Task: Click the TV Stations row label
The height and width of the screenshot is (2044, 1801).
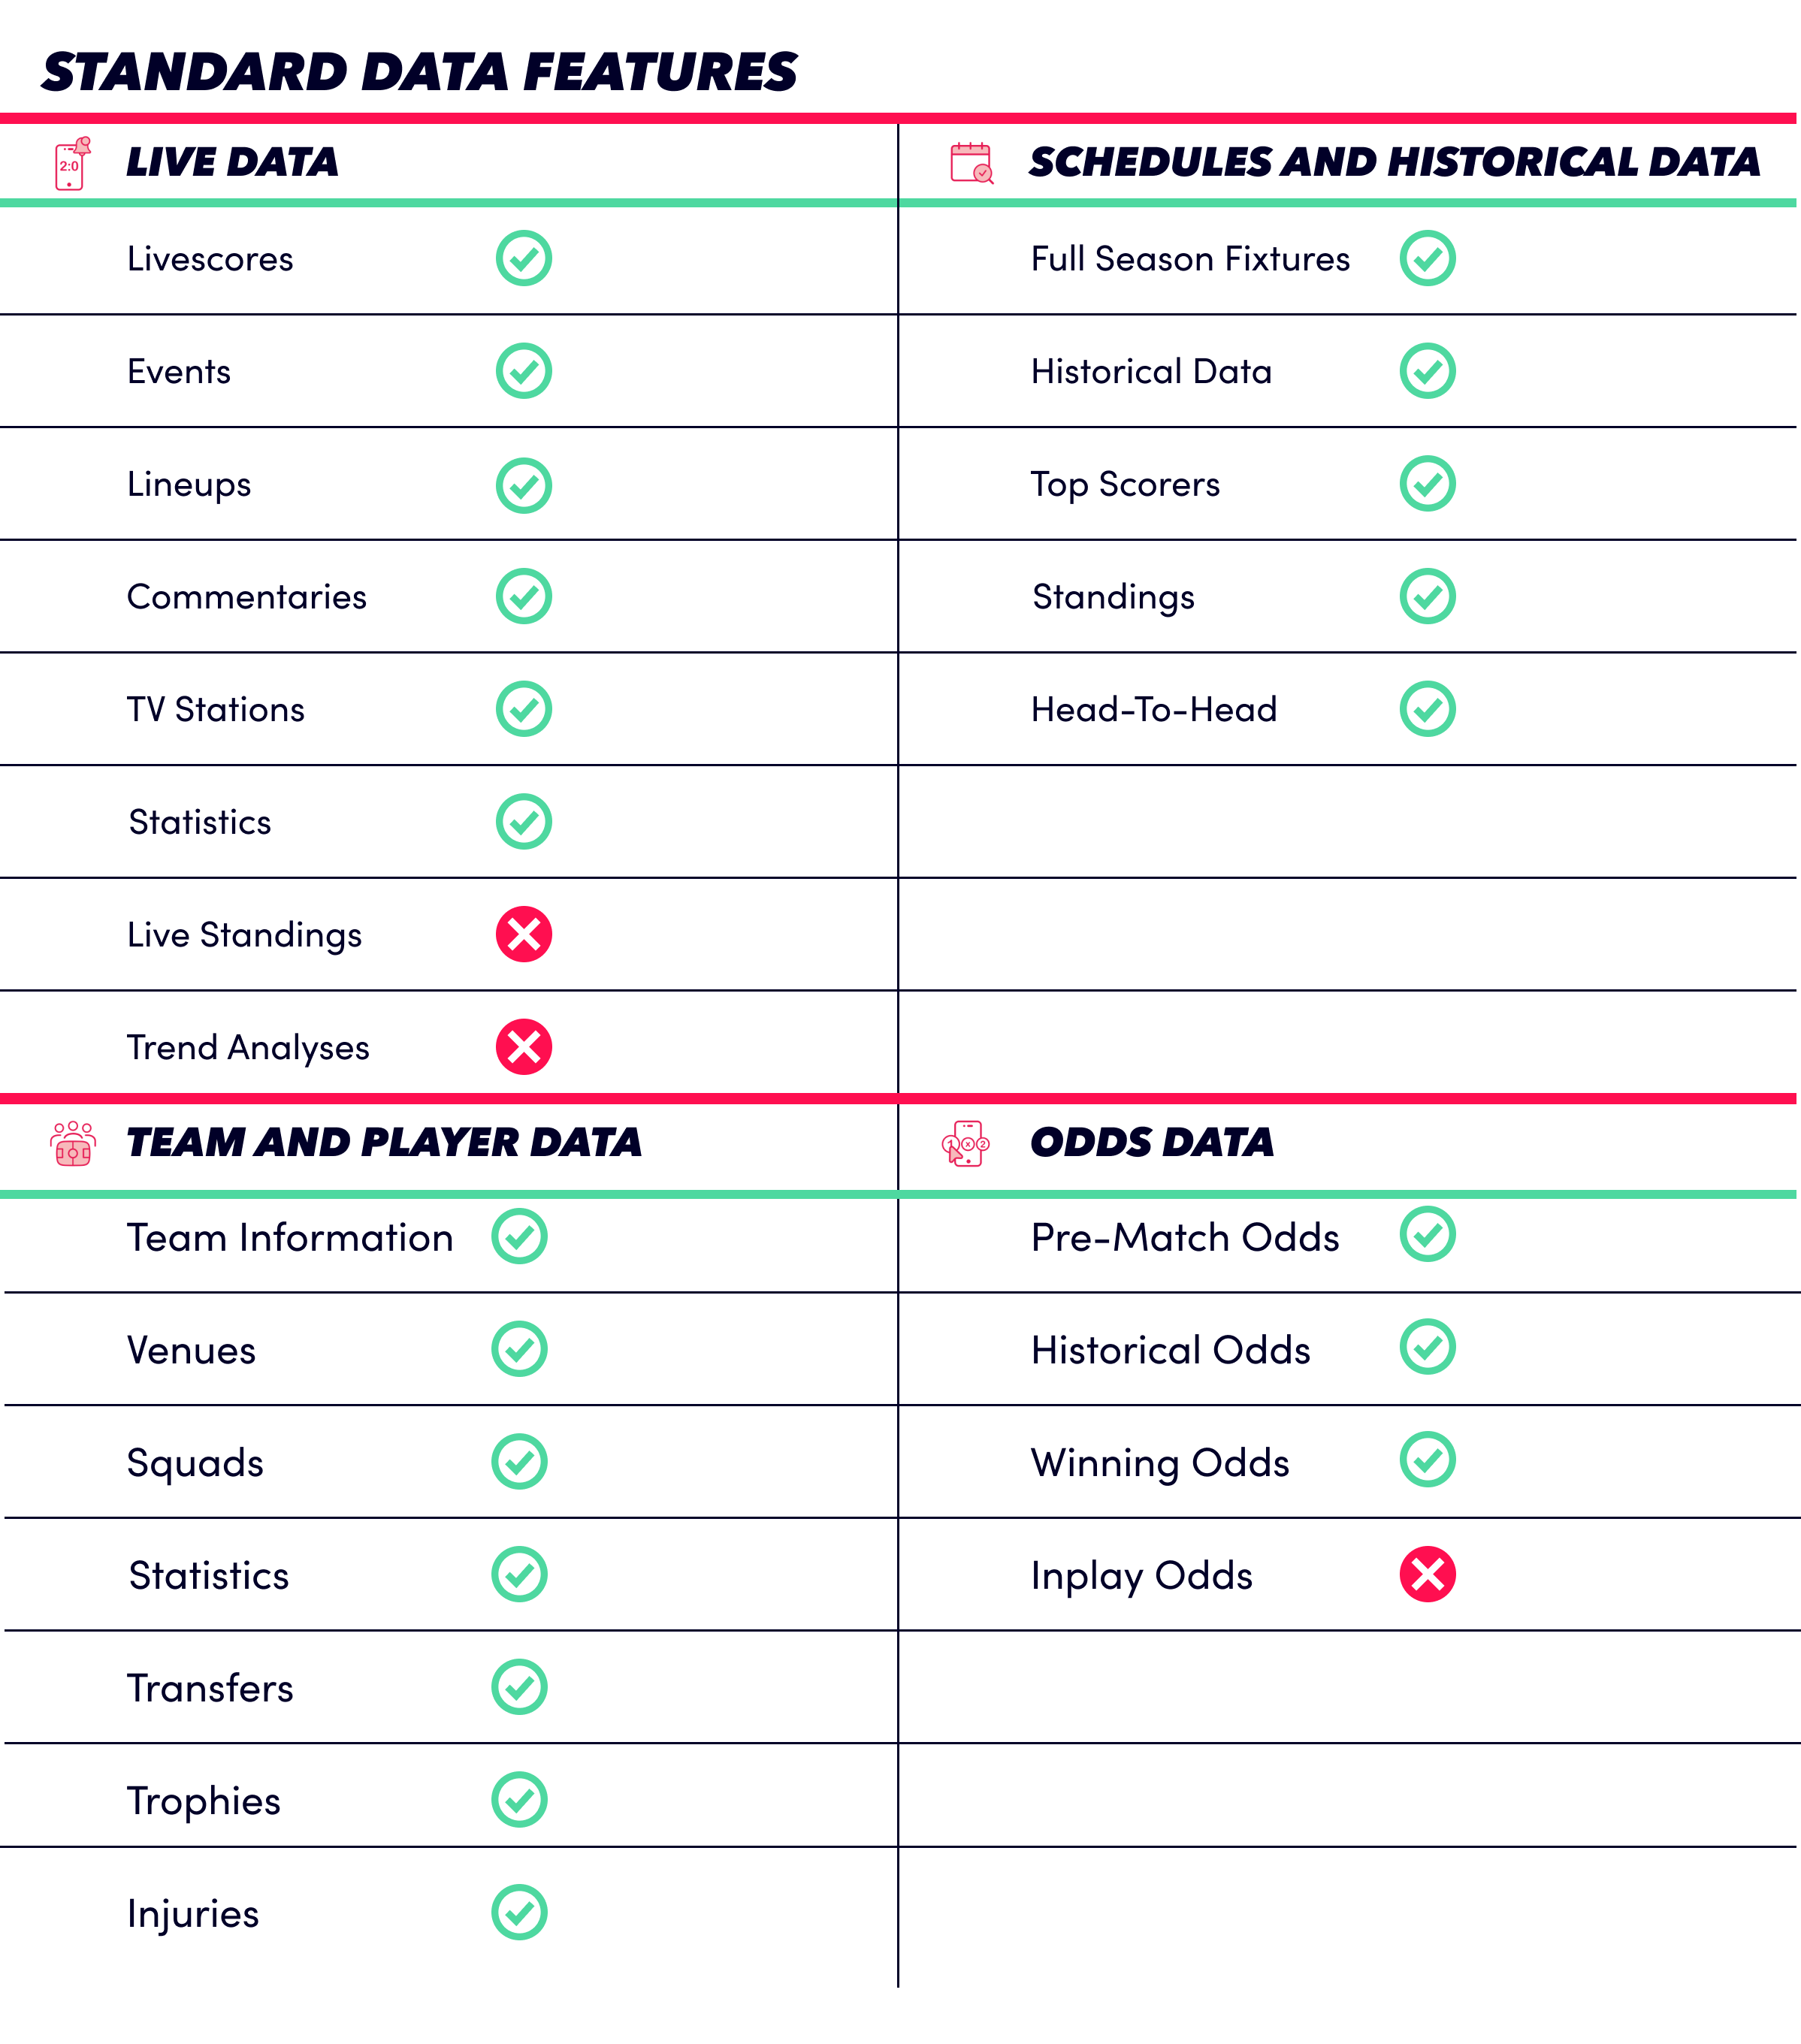Action: point(216,709)
